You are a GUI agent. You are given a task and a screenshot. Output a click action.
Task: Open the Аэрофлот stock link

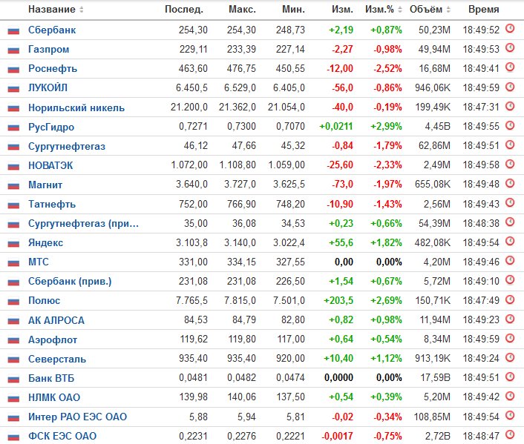coord(53,339)
